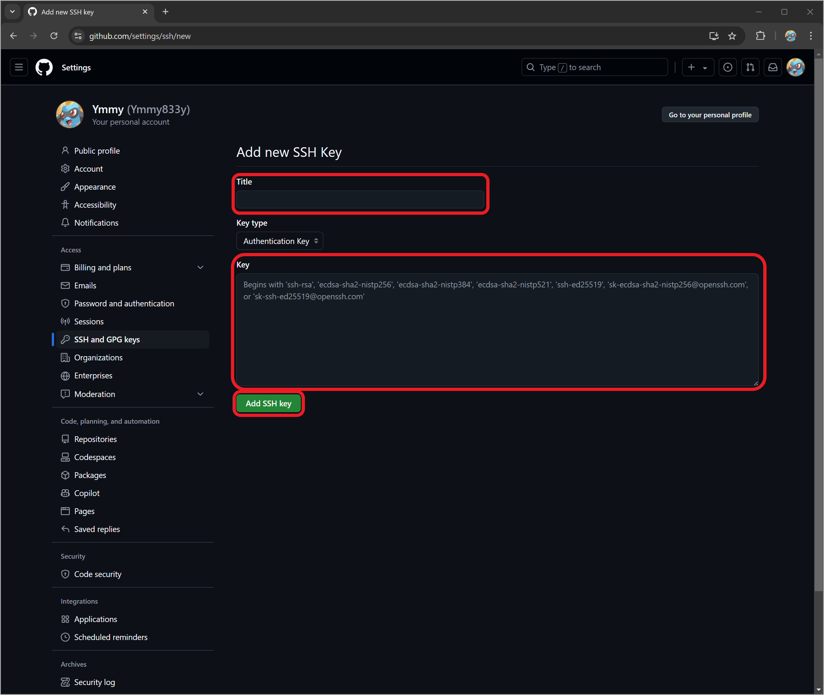Click into the Title input field
Screen dimensions: 824x695
360,200
